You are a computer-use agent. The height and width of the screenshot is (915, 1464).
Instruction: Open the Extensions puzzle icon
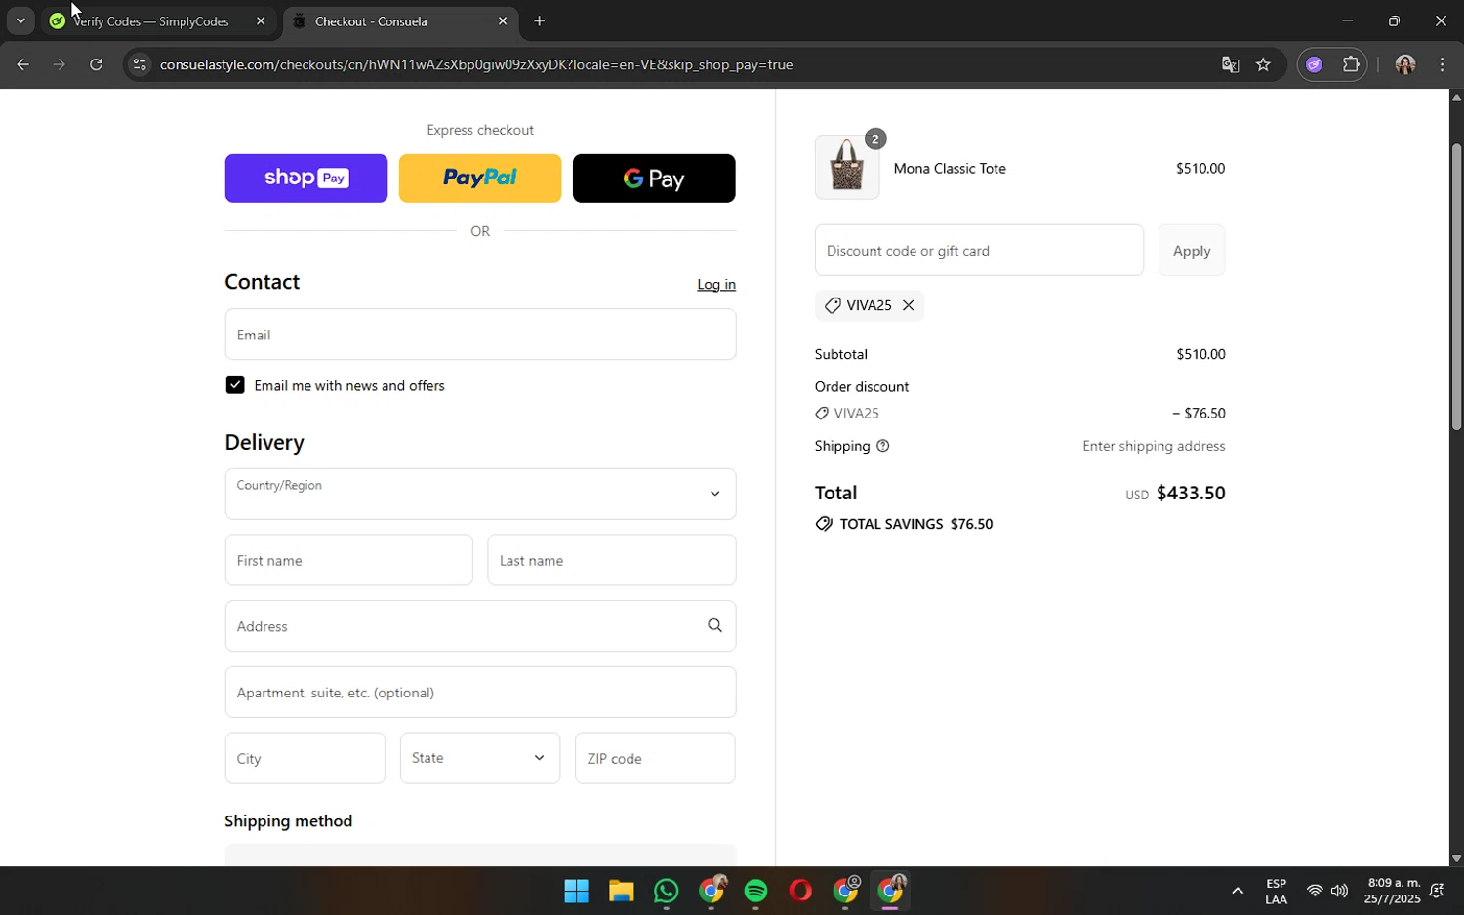click(x=1351, y=64)
